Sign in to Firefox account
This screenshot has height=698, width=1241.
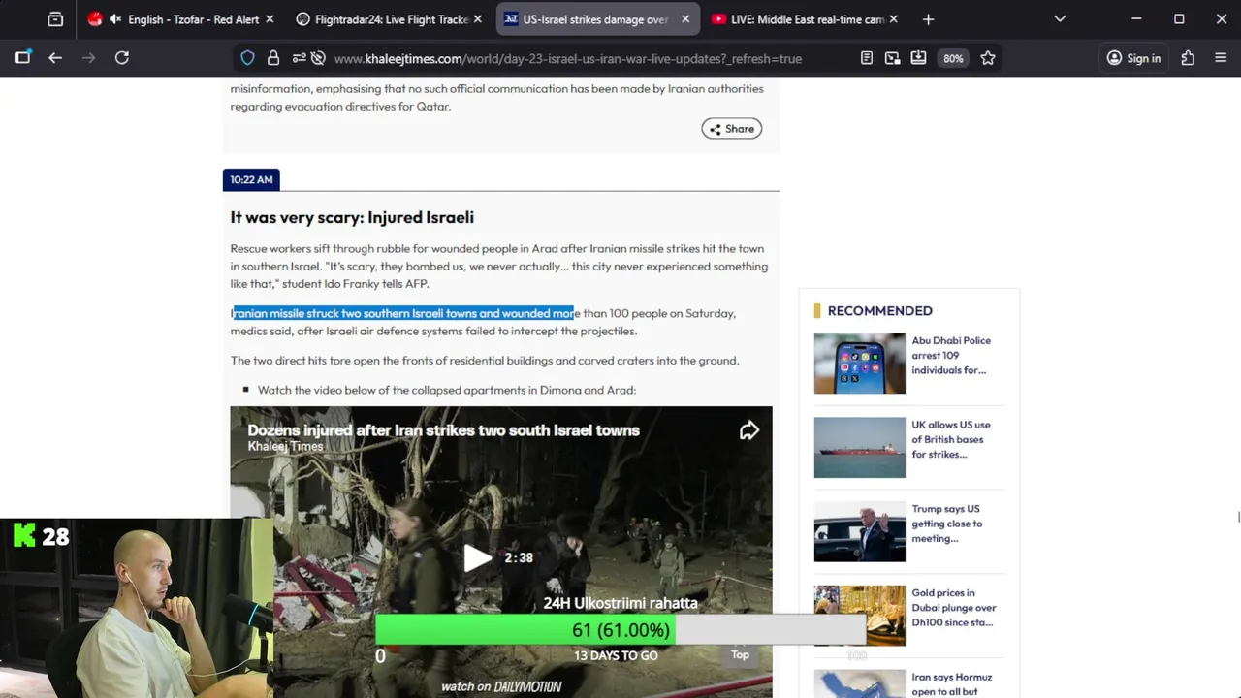[1133, 58]
